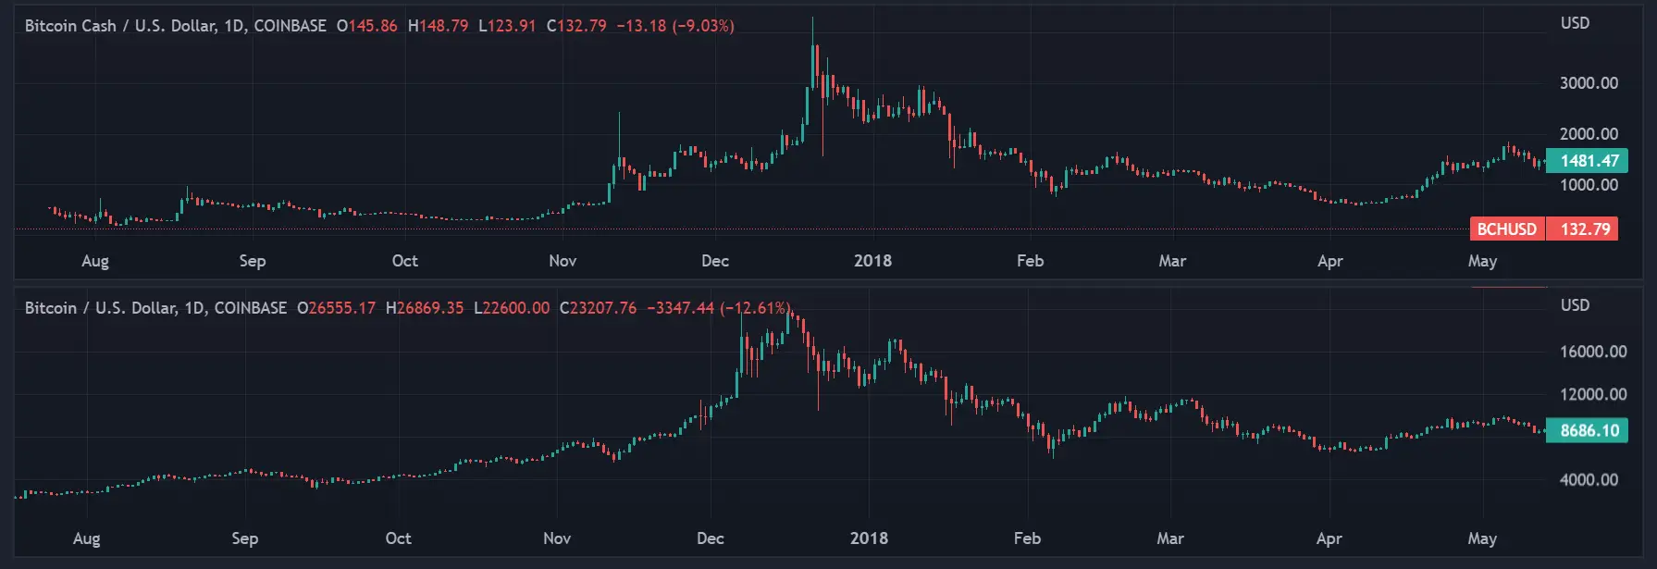Open USD currency selector on Bitcoin Cash chart
The width and height of the screenshot is (1657, 569).
(1575, 23)
